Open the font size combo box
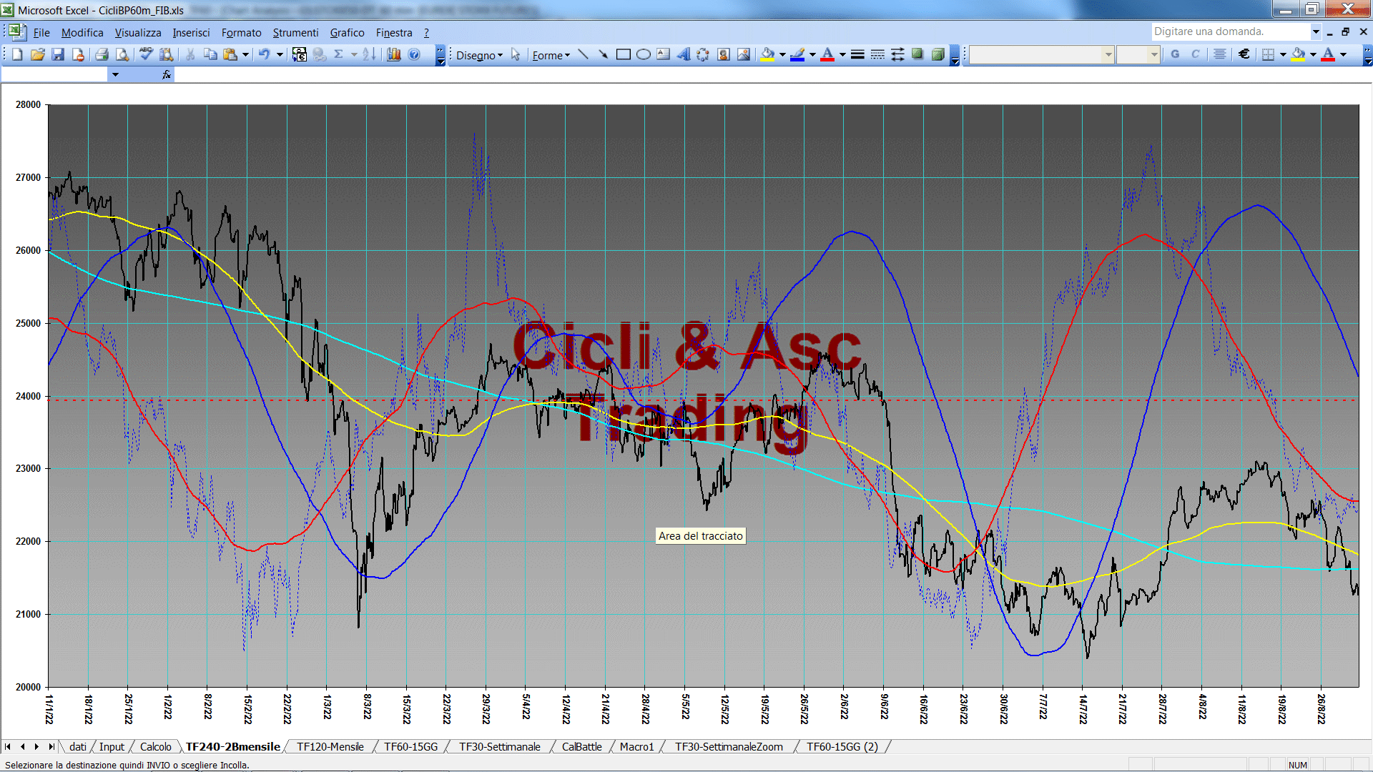1373x772 pixels. (1138, 54)
